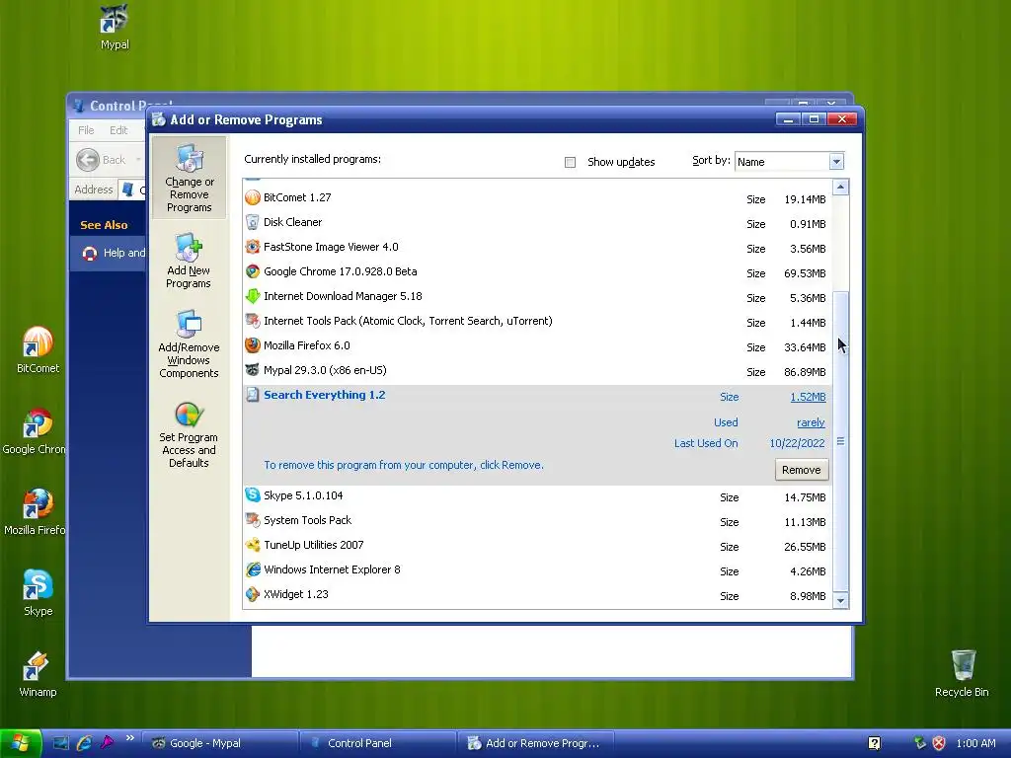Click Back button in Control Panel window
Image resolution: width=1011 pixels, height=758 pixels.
102,160
